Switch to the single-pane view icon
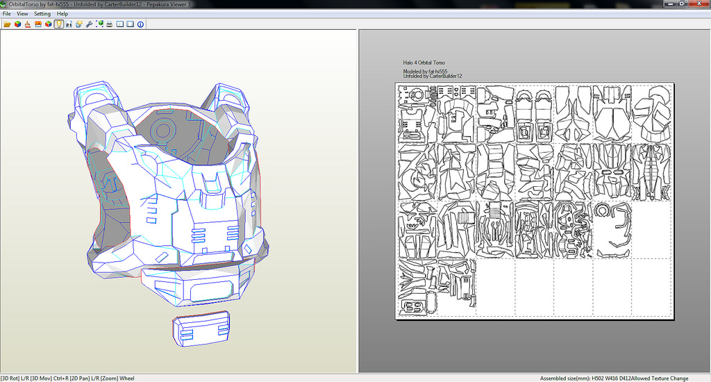The image size is (711, 382). (x=130, y=24)
